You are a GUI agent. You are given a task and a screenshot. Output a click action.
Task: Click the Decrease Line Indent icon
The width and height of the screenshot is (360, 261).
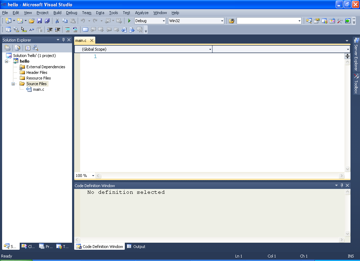tap(50, 30)
